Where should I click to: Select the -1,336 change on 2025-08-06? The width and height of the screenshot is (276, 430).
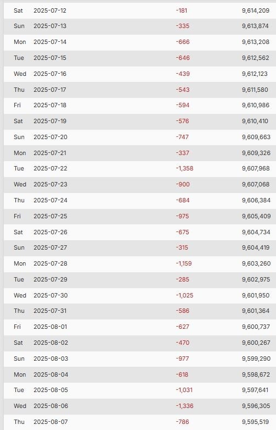click(184, 406)
